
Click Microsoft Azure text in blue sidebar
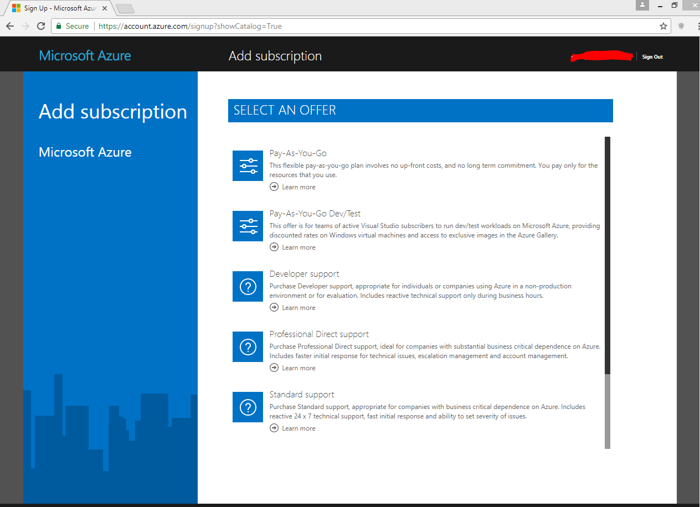pyautogui.click(x=85, y=152)
